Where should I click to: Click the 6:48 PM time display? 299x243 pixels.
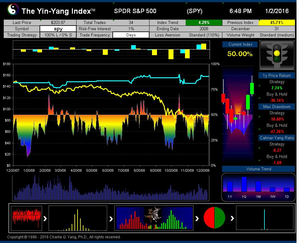240,11
